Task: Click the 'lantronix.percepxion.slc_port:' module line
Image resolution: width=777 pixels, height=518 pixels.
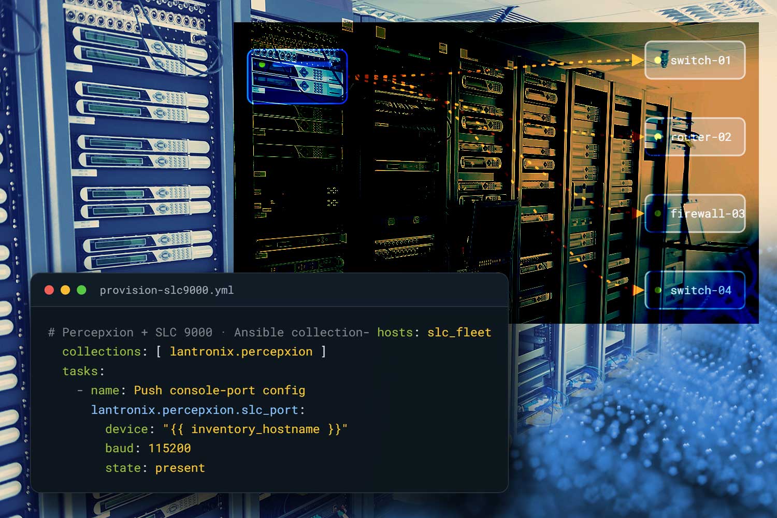Action: tap(198, 410)
